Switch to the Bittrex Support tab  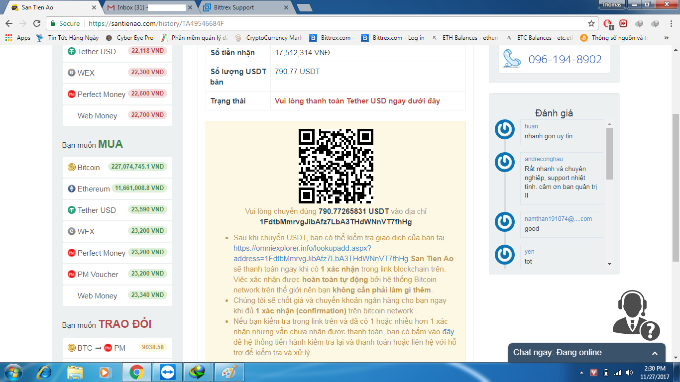click(x=244, y=7)
